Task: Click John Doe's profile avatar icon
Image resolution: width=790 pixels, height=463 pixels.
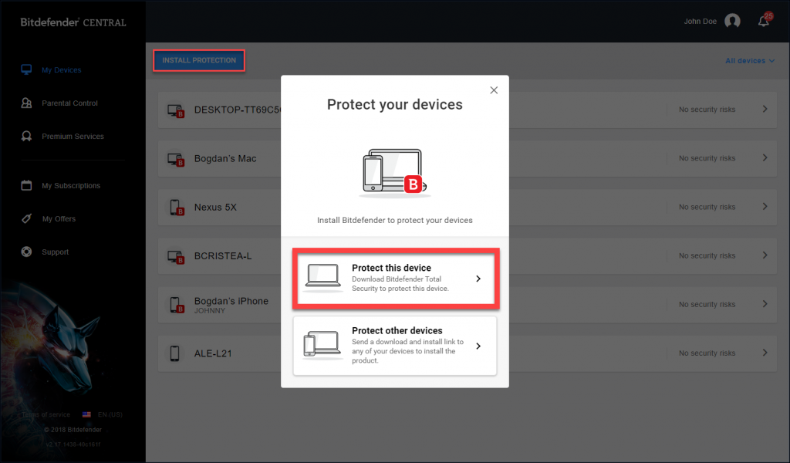Action: pos(732,21)
